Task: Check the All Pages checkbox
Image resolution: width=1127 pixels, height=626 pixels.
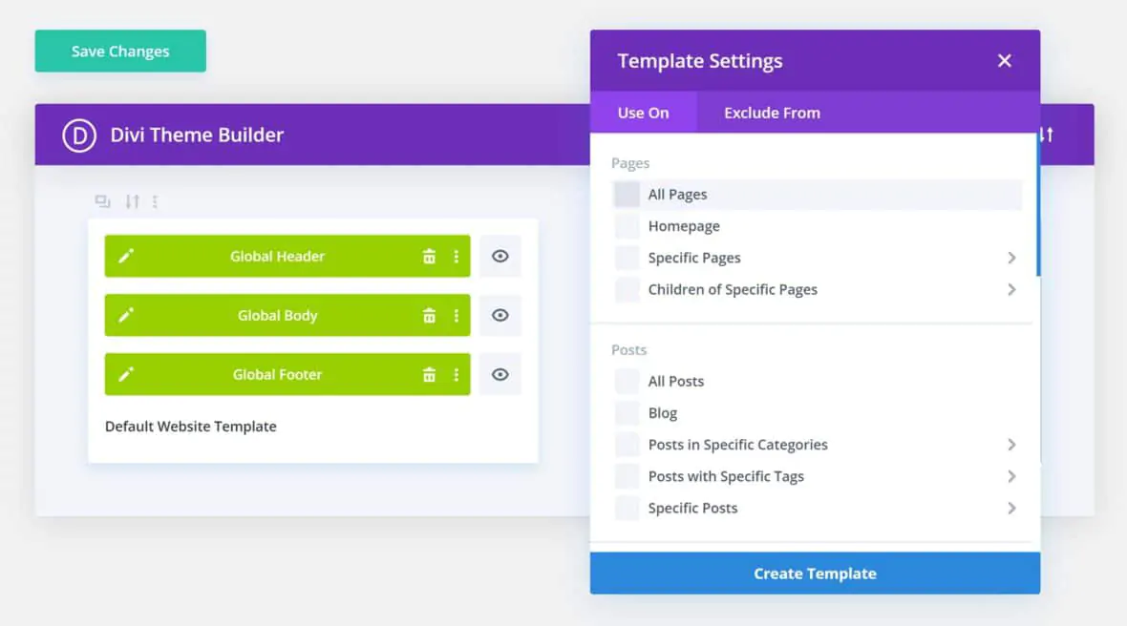Action: point(627,195)
